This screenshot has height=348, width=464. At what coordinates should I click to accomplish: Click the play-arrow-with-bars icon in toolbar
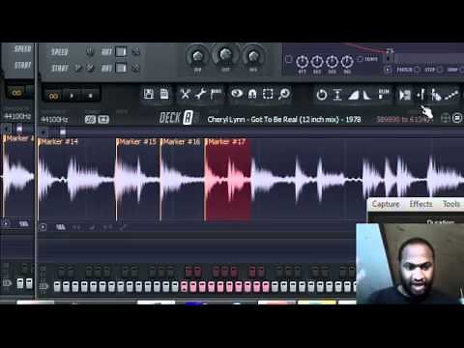click(405, 95)
